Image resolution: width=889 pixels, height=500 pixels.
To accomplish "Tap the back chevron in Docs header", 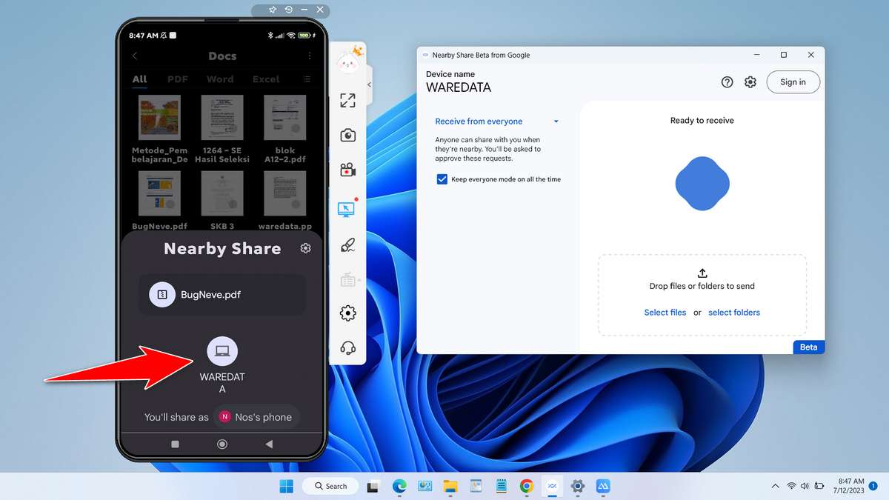I will (134, 56).
